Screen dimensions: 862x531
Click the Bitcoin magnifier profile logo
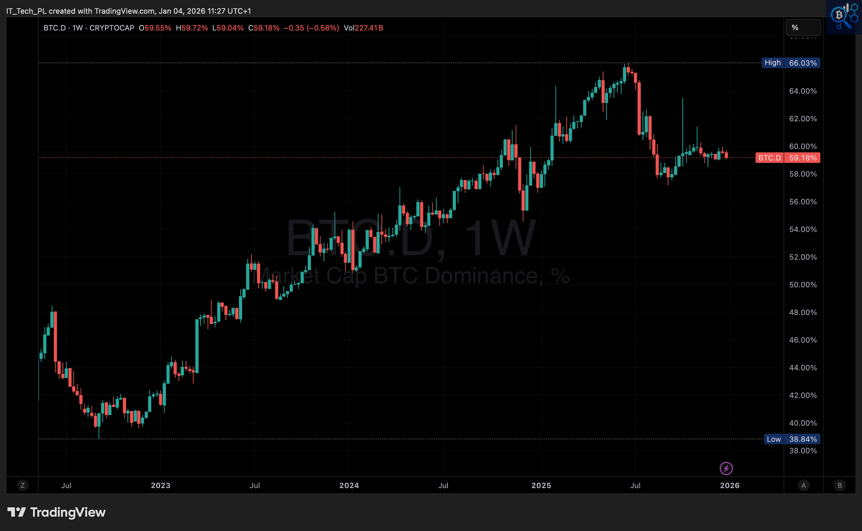pyautogui.click(x=843, y=17)
